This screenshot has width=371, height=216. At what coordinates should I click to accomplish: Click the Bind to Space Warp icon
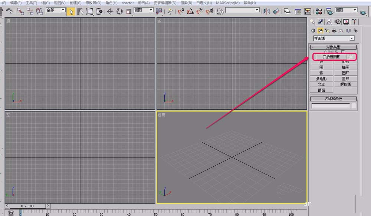39,11
